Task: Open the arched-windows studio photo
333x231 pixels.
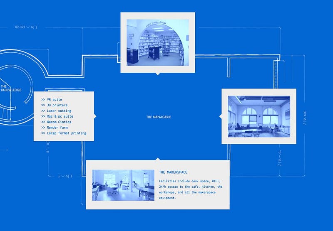Action: [259, 116]
